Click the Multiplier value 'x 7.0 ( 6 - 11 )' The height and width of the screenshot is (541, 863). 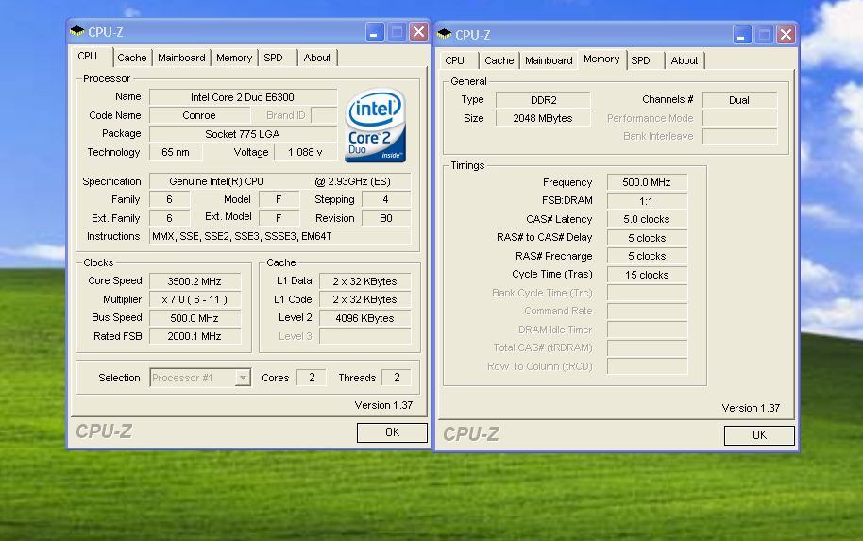pos(195,299)
